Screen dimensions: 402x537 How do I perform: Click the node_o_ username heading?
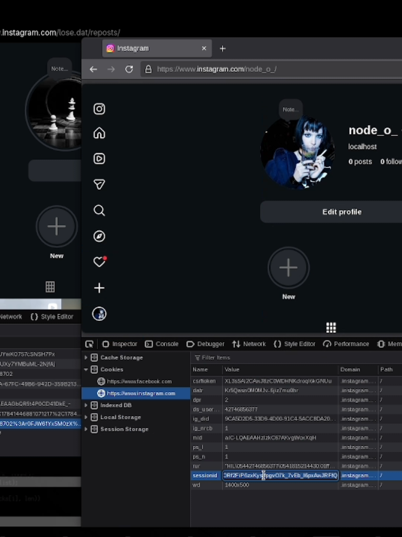[373, 130]
